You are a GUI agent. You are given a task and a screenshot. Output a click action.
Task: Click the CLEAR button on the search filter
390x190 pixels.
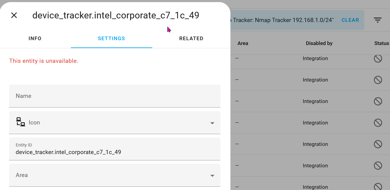click(x=350, y=20)
